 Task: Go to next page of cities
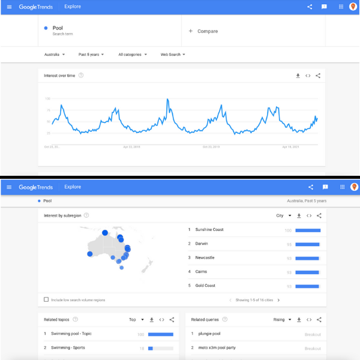point(278,300)
